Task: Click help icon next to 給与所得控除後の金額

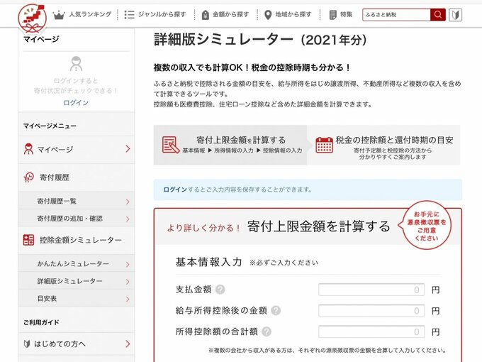Action: pos(276,311)
